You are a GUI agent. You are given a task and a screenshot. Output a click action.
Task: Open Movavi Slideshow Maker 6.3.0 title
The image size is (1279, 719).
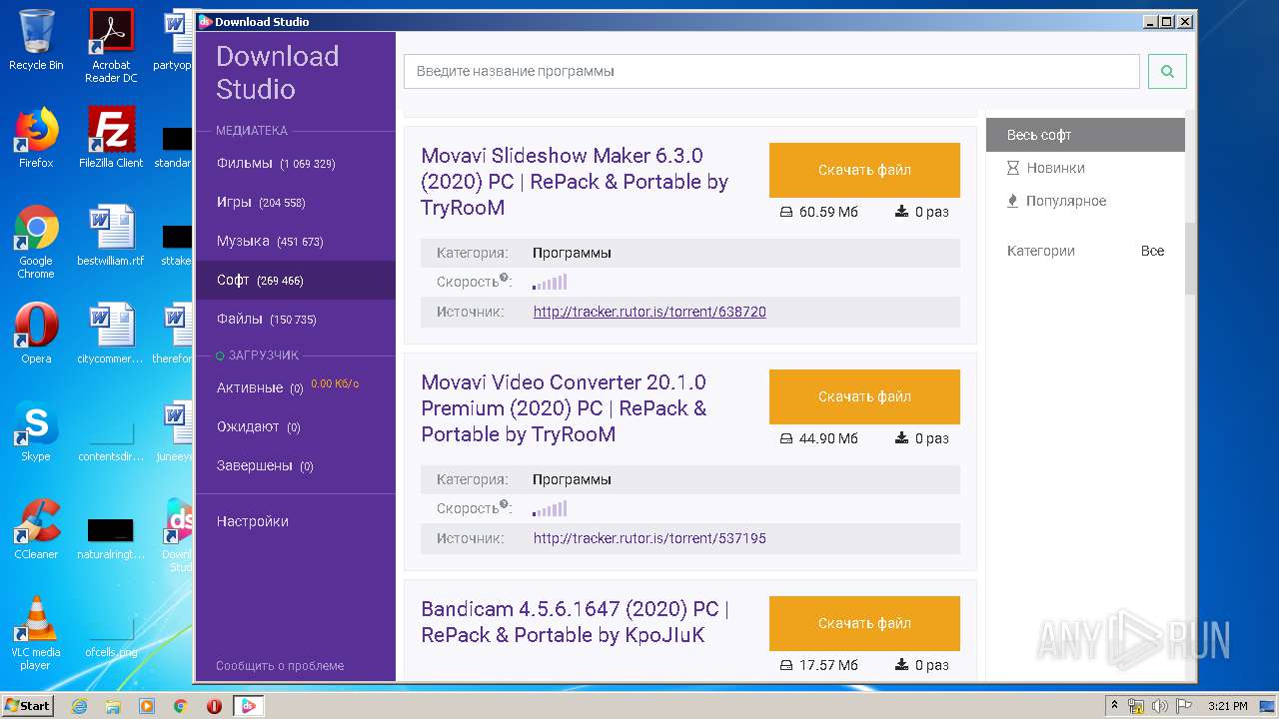(575, 182)
